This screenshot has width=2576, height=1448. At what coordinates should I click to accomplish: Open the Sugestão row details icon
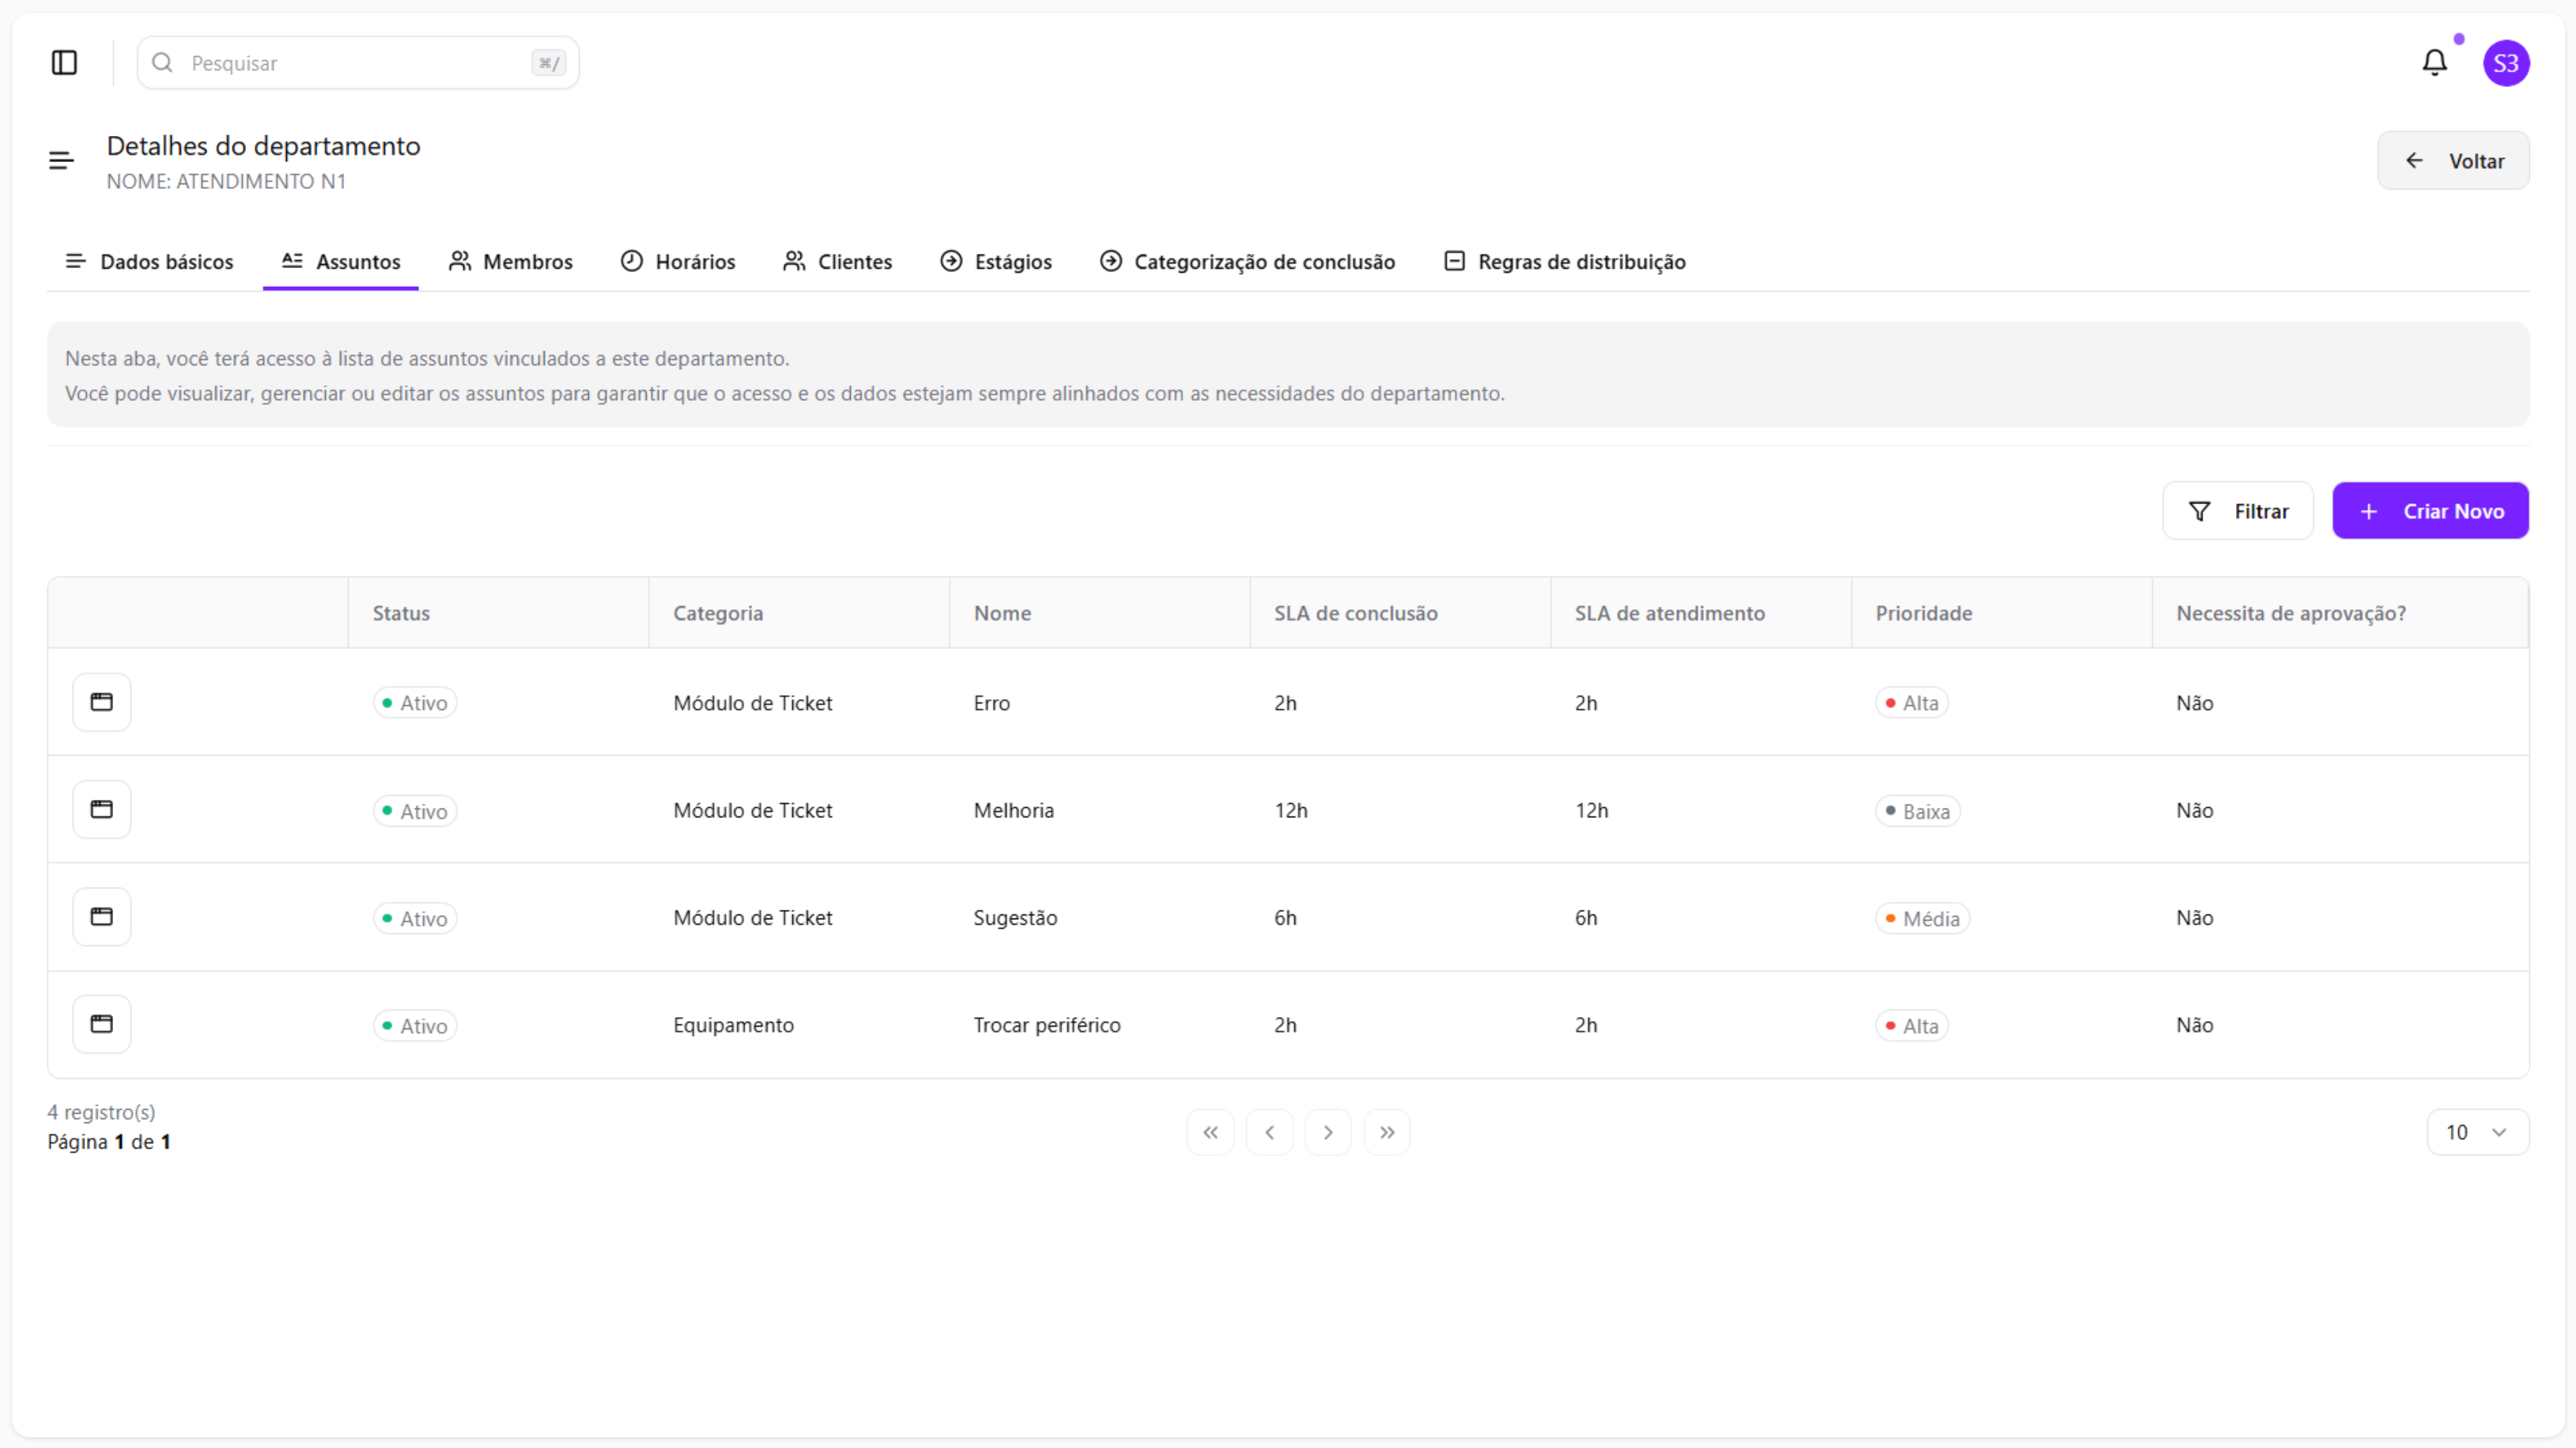[x=102, y=918]
